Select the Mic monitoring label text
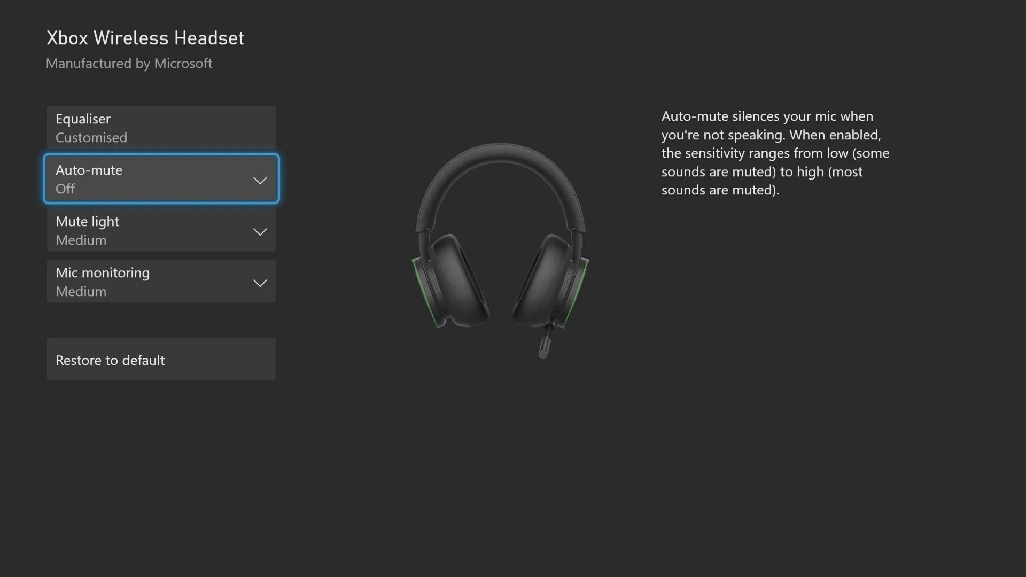The image size is (1026, 577). pyautogui.click(x=103, y=272)
